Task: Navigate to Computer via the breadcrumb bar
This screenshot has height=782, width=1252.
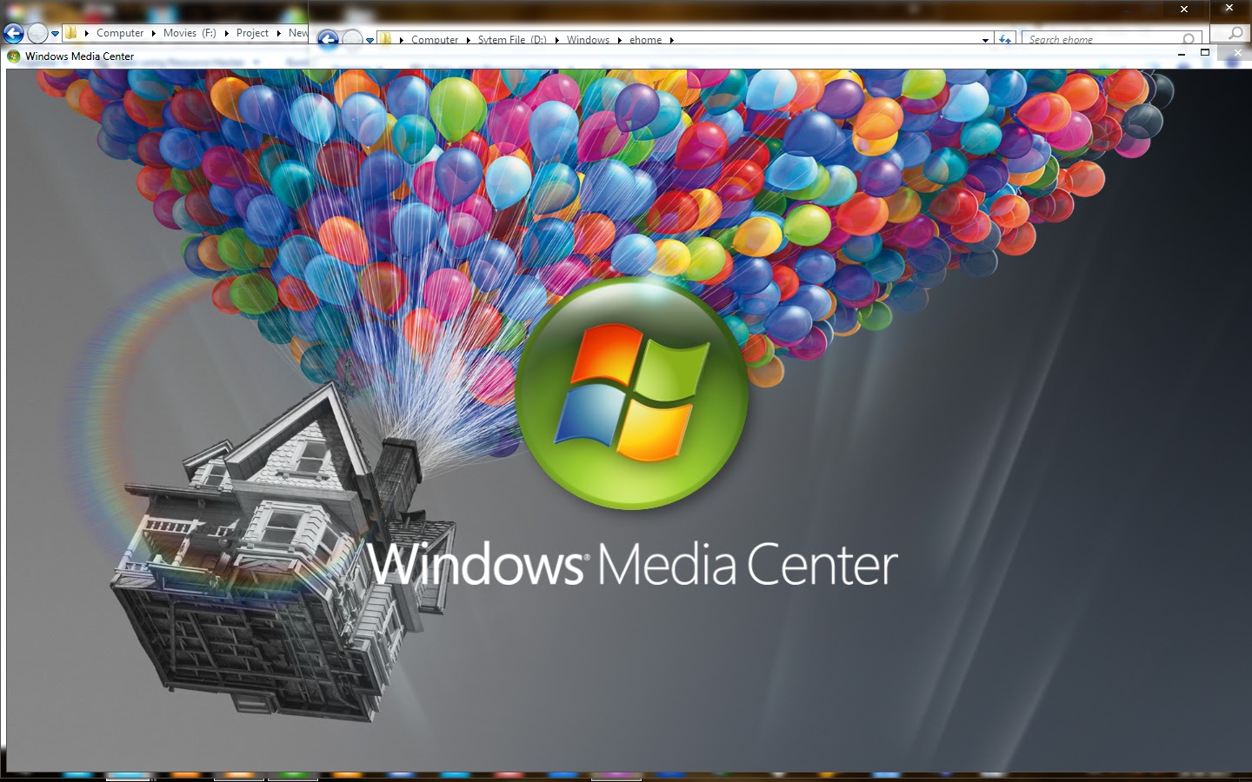Action: 436,39
